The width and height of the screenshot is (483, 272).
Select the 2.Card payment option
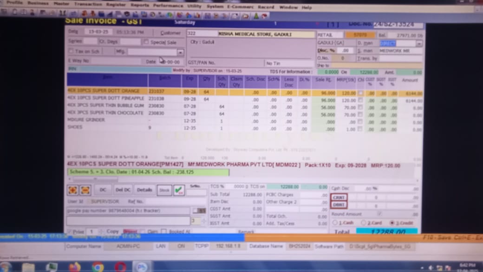tap(364, 223)
